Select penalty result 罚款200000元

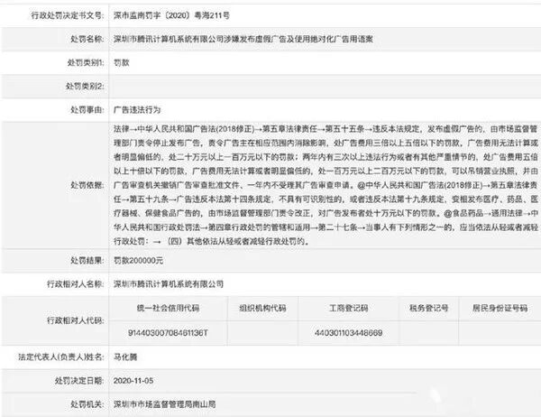(x=138, y=261)
